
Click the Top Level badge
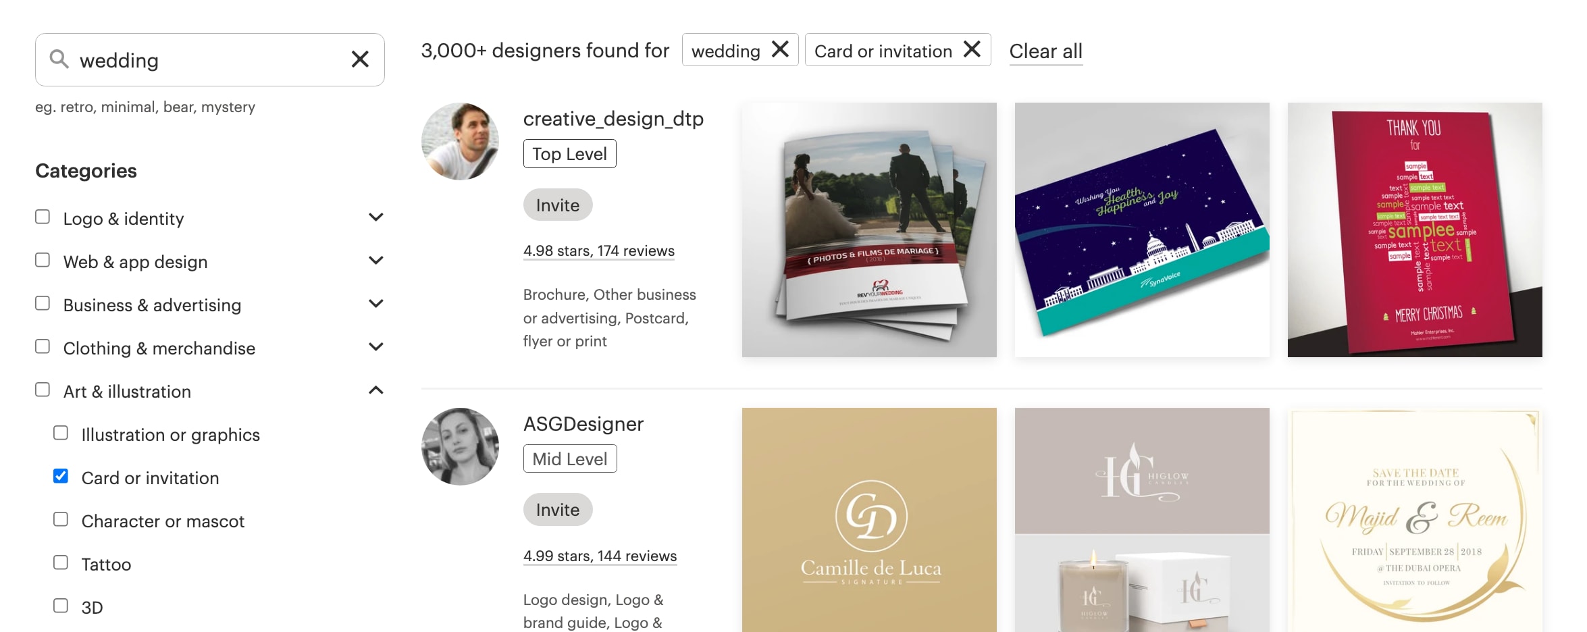(569, 153)
